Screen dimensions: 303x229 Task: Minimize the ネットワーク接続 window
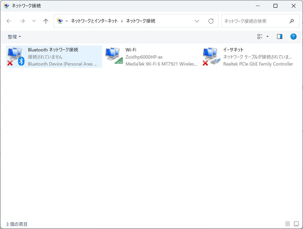pos(258,6)
